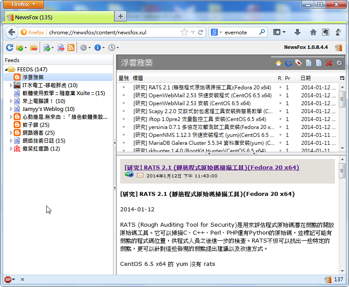
Task: Open NewsFox options gear icon
Action: [x=84, y=48]
